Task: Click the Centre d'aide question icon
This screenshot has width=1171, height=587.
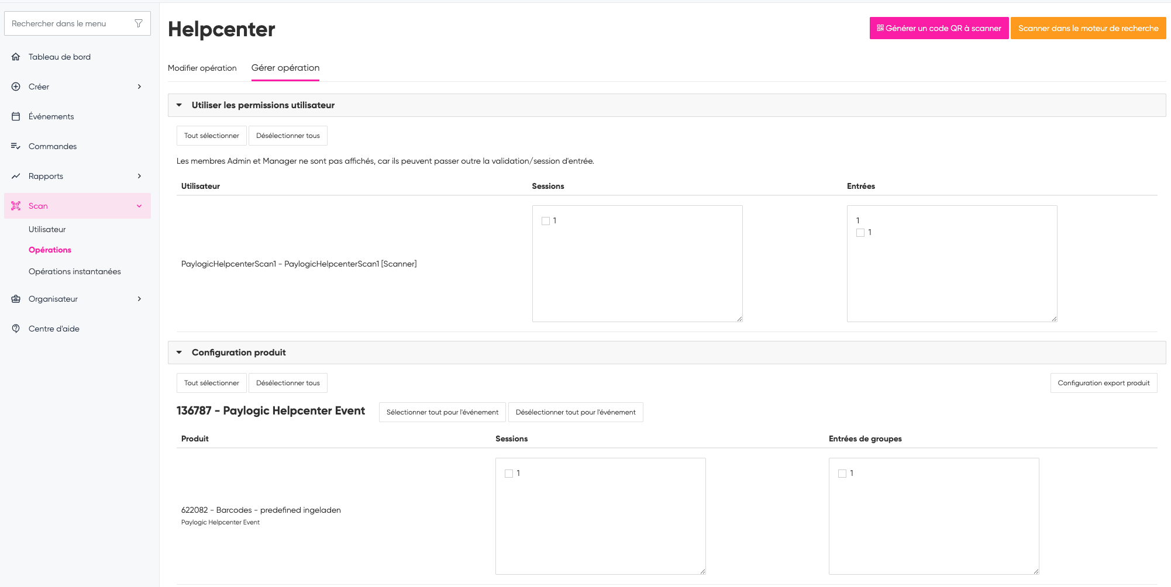Action: (16, 329)
